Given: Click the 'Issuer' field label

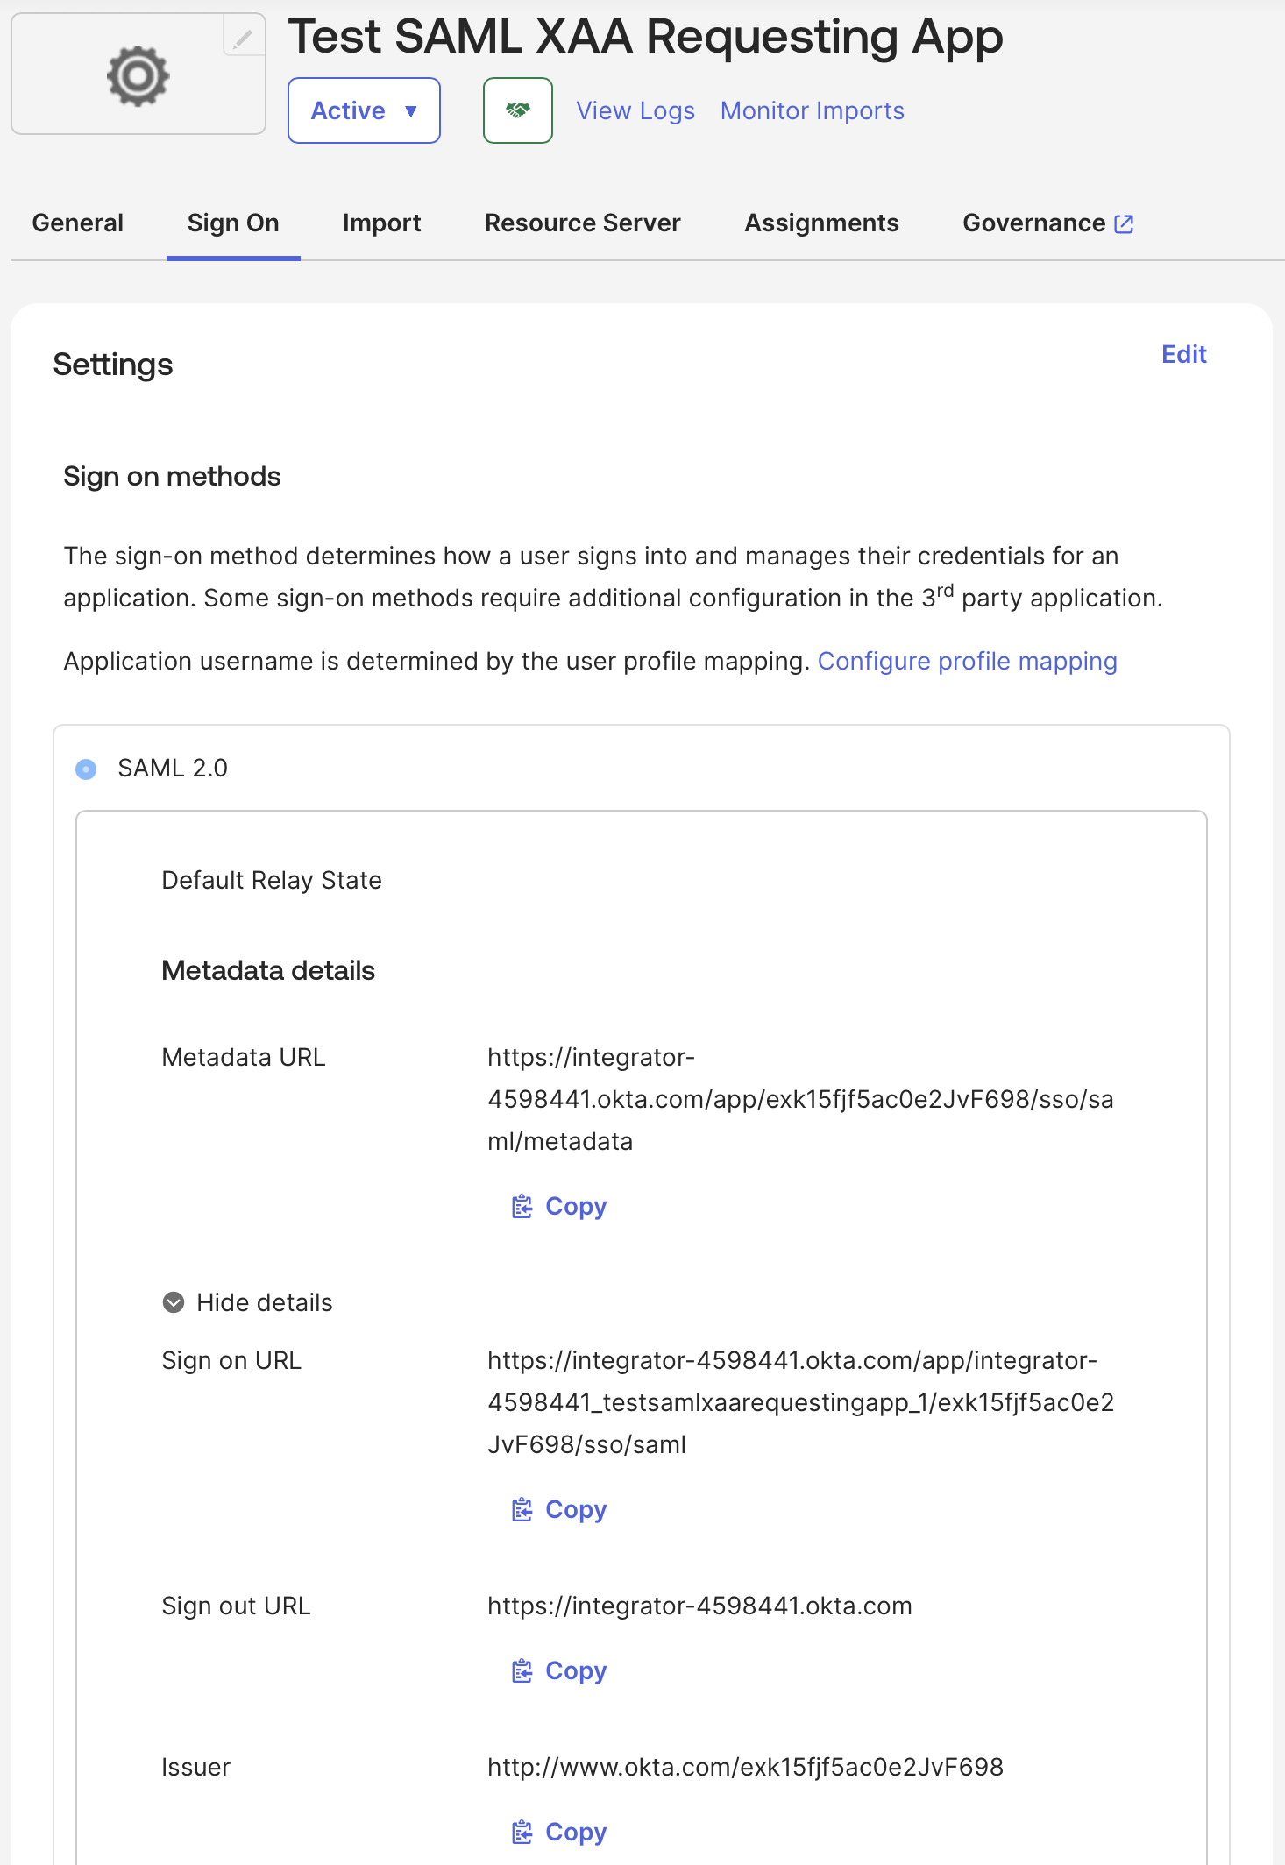Looking at the screenshot, I should (196, 1767).
